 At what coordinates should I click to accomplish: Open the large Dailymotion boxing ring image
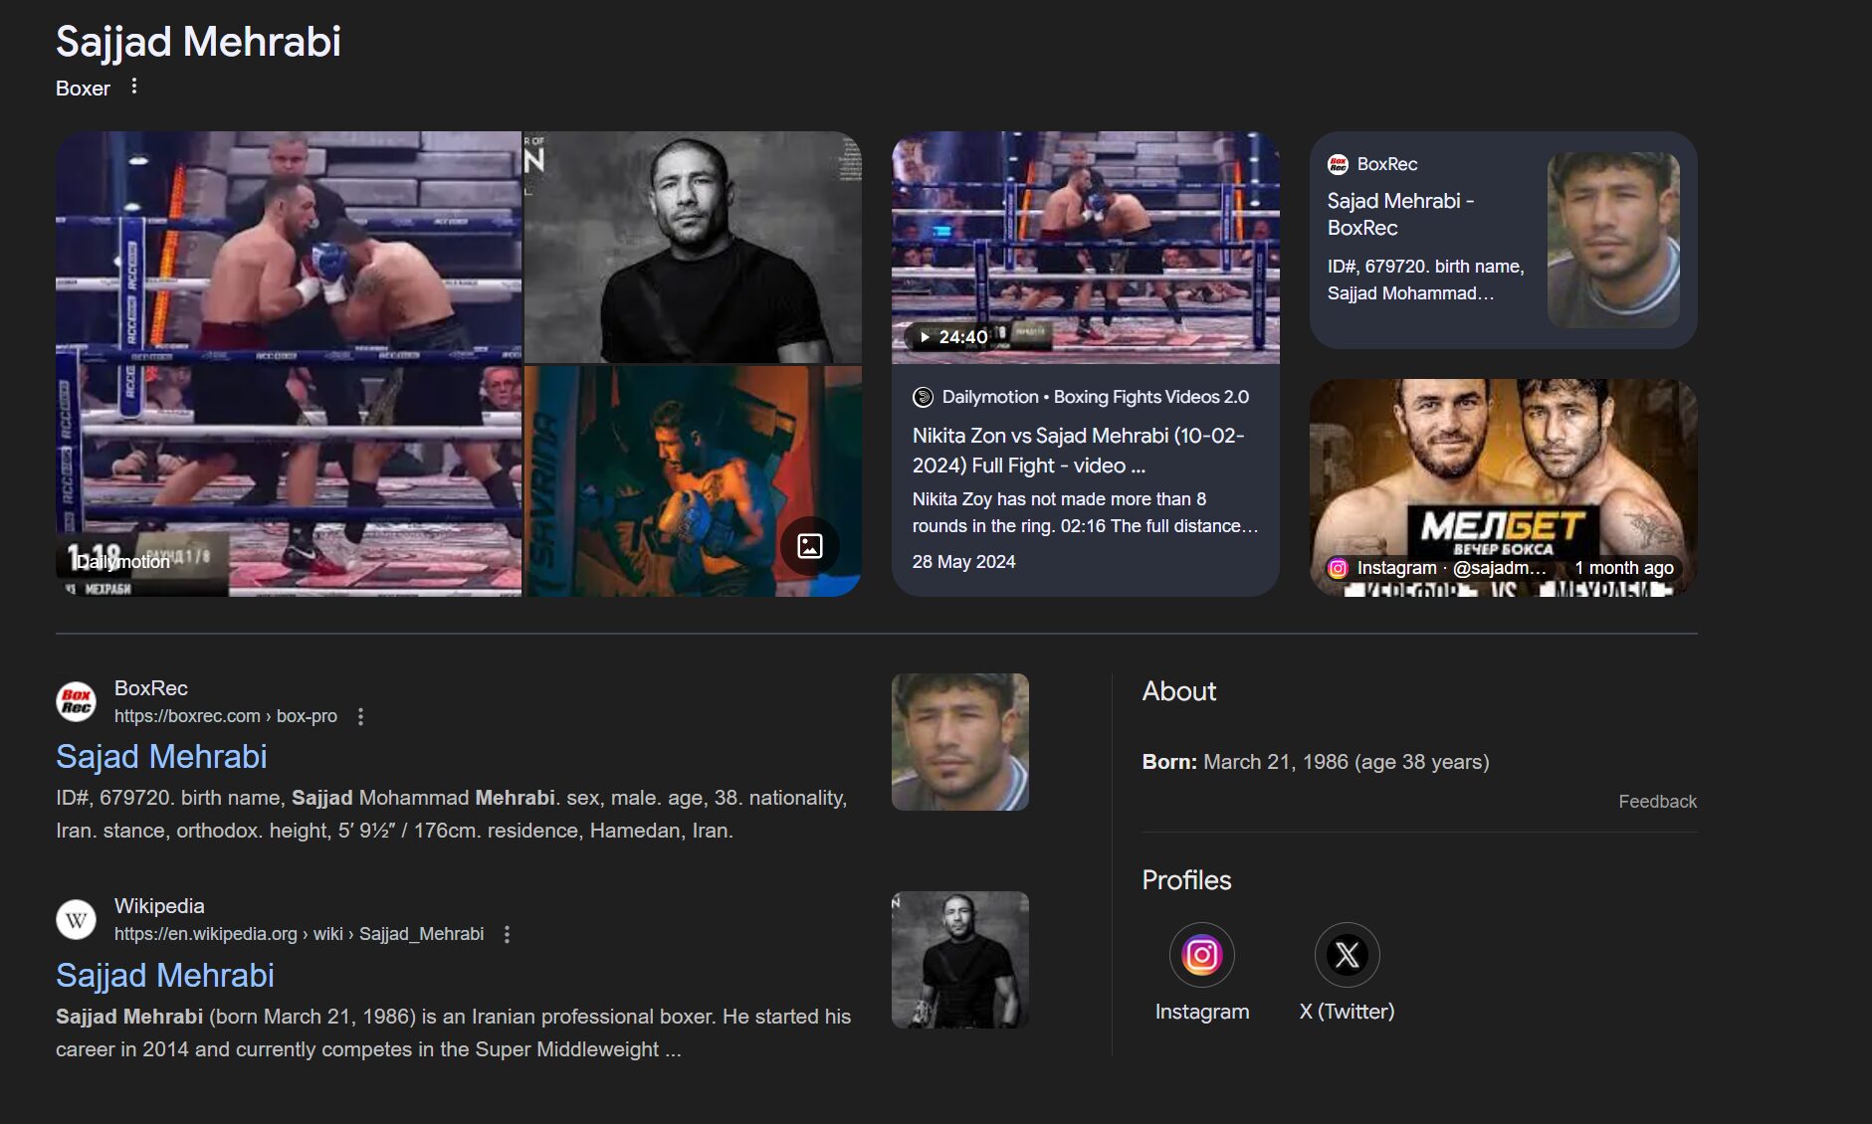(x=289, y=364)
